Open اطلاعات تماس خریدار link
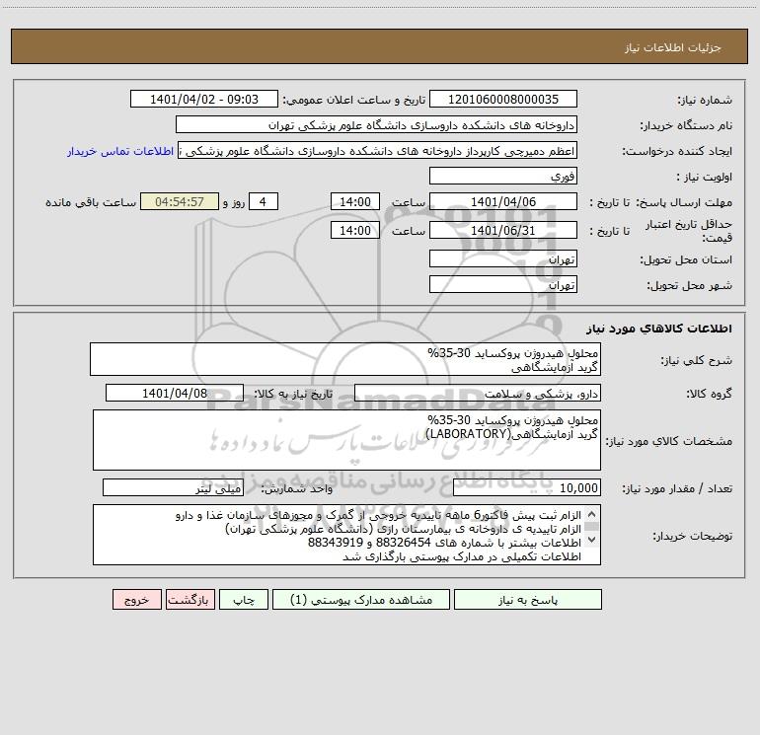Viewport: 760px width, 735px height. point(120,151)
